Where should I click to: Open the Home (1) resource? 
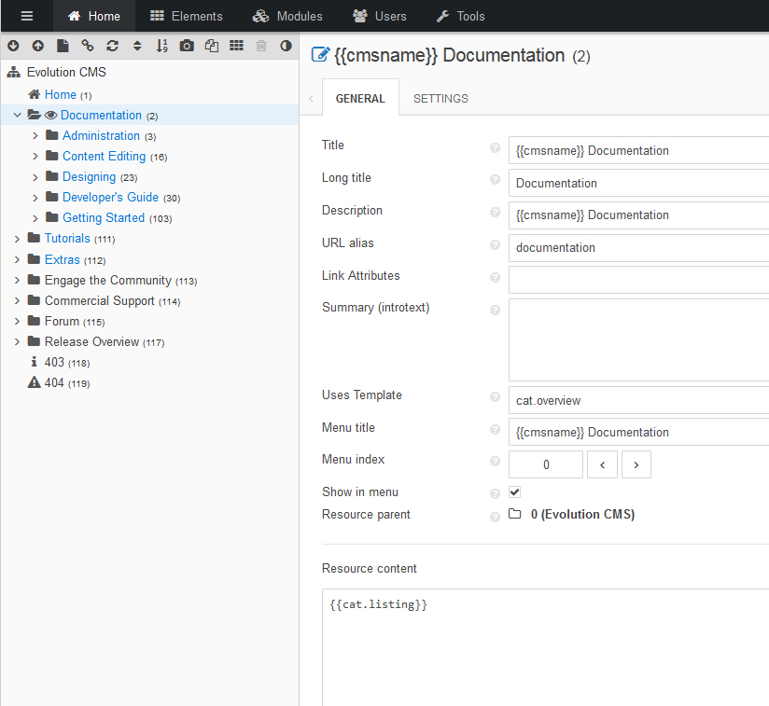pyautogui.click(x=61, y=94)
